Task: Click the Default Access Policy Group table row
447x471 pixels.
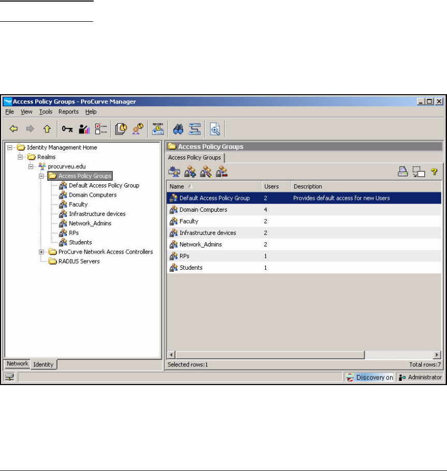Action: [x=304, y=198]
